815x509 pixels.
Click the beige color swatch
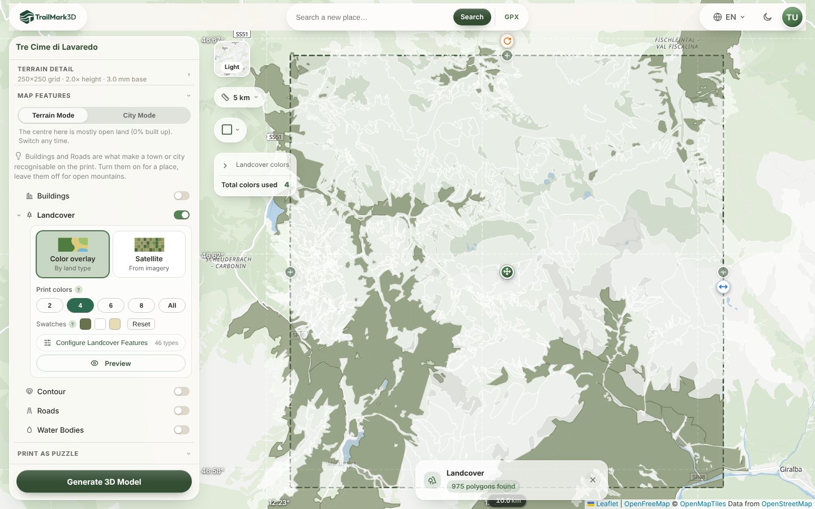click(x=115, y=324)
